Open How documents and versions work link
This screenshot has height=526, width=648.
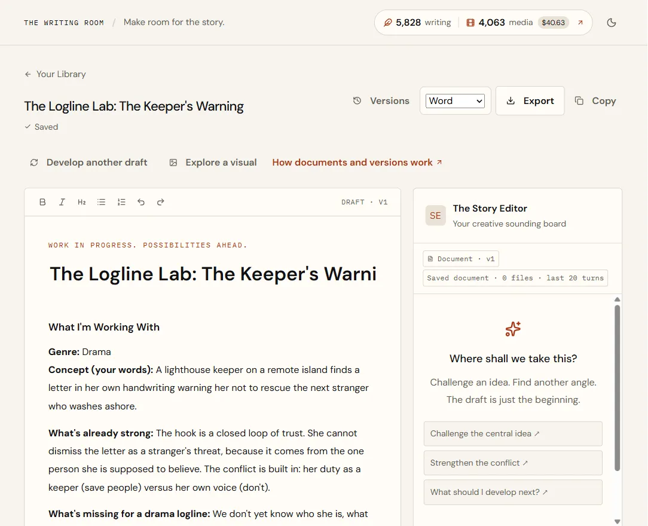tap(357, 163)
